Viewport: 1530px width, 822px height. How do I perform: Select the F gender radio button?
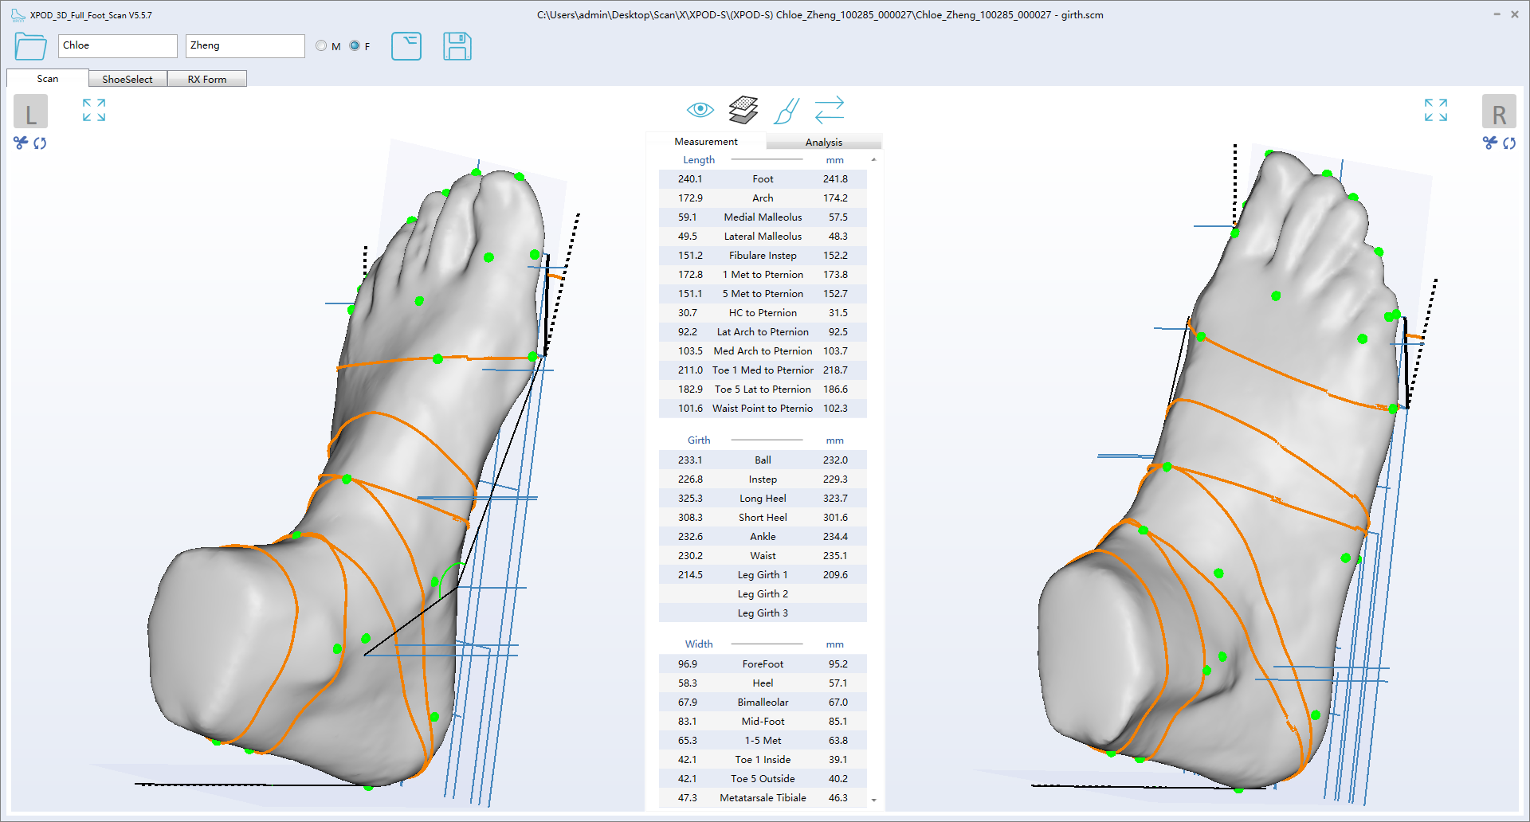[355, 46]
